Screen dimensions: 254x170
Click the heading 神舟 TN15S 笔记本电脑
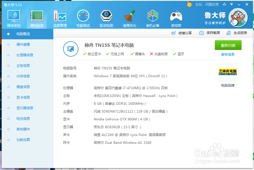click(x=109, y=45)
